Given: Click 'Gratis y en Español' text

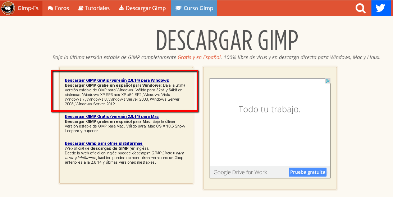Looking at the screenshot, I should tap(199, 57).
